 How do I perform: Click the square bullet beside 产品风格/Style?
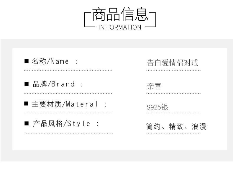[x=27, y=123]
